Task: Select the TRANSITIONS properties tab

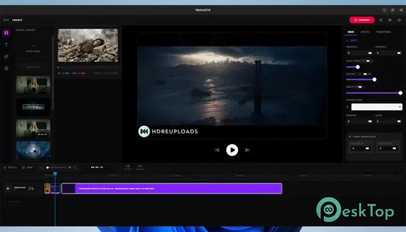Action: click(383, 32)
